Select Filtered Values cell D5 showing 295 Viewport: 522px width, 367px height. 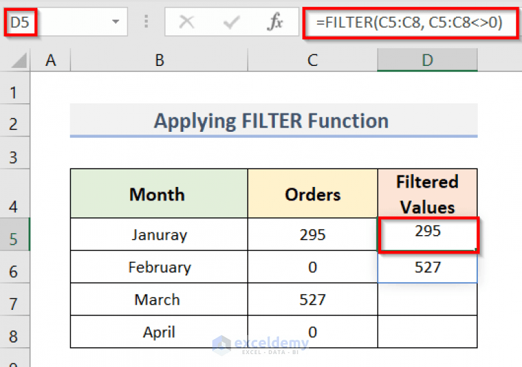tap(427, 234)
